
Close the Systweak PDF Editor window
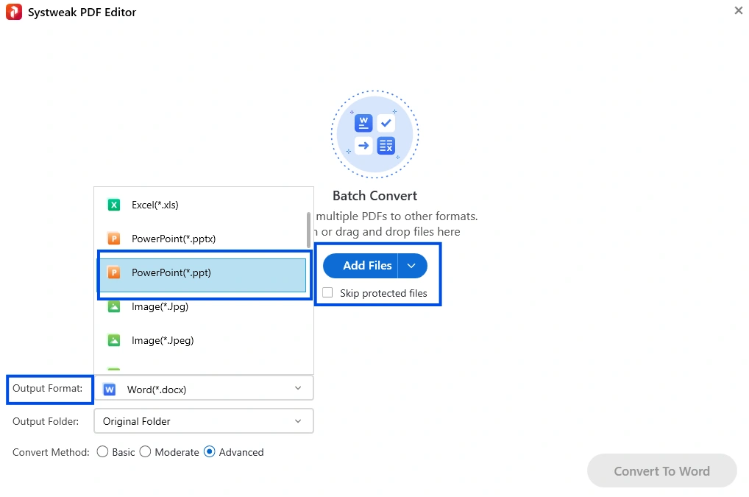tap(739, 10)
